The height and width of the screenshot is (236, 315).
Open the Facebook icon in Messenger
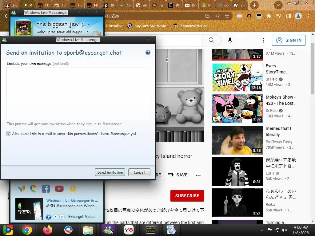coord(46,189)
